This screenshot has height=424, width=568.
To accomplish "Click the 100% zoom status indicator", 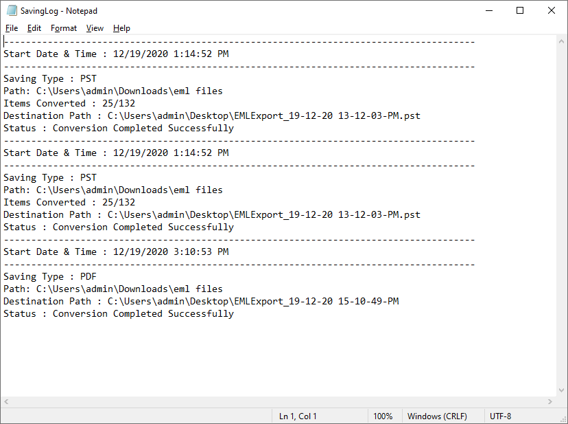I will click(x=383, y=416).
